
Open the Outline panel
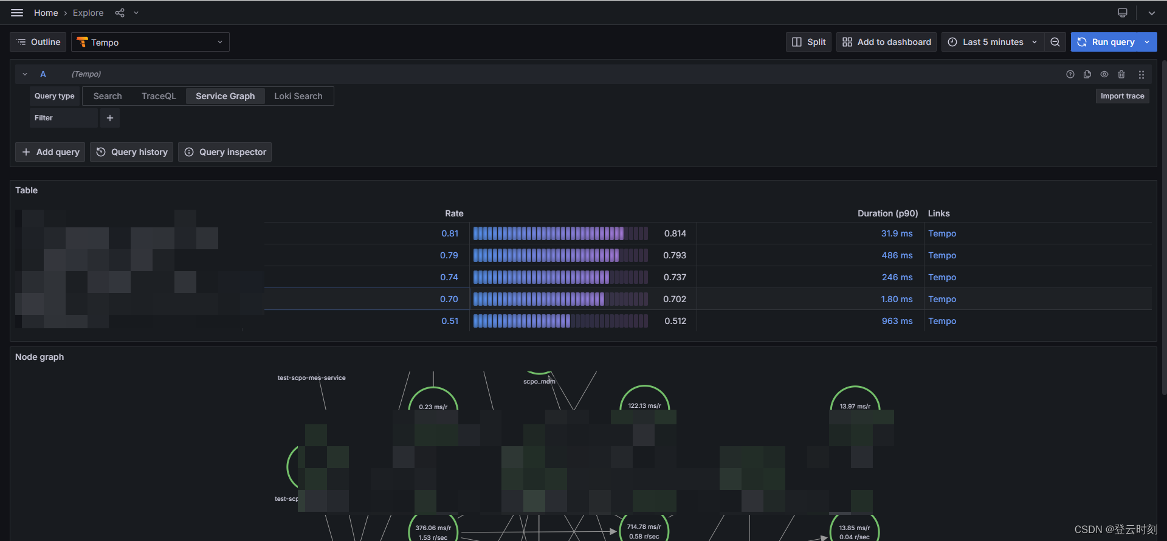pyautogui.click(x=38, y=42)
